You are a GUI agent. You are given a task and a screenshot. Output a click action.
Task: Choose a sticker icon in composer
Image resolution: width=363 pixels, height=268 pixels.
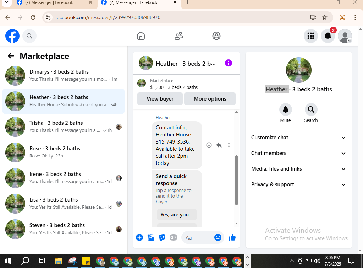[162, 238]
